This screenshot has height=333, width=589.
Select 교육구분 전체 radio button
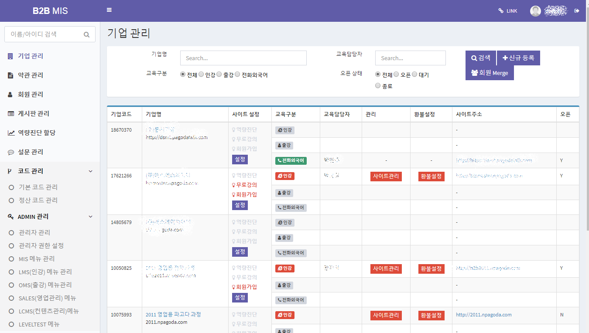(x=183, y=75)
